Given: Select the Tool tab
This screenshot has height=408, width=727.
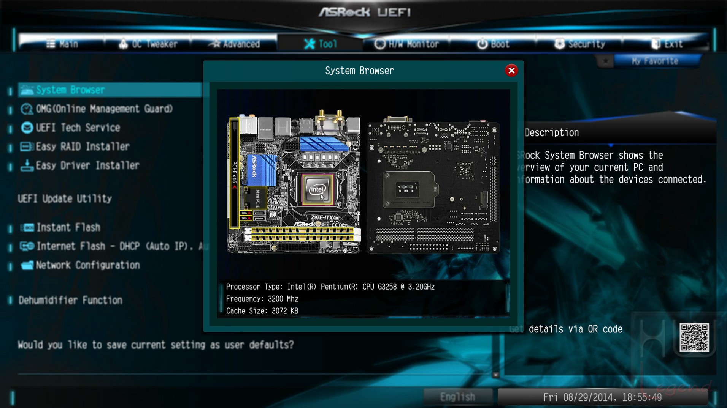Looking at the screenshot, I should click(x=320, y=44).
